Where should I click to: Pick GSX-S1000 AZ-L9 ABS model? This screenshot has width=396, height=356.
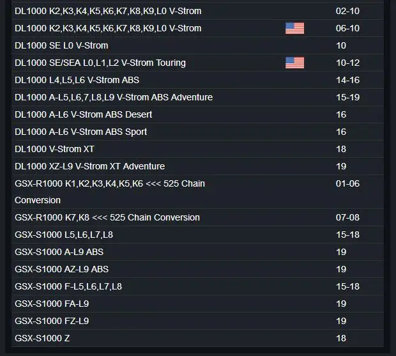pos(61,269)
